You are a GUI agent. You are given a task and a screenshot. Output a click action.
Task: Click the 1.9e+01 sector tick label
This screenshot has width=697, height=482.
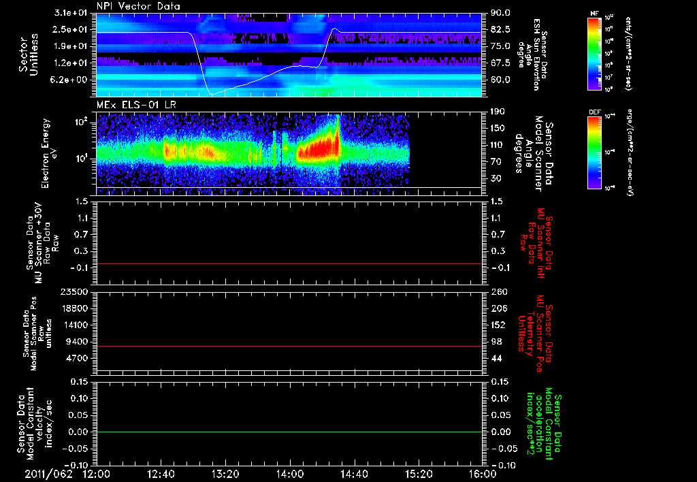(71, 46)
